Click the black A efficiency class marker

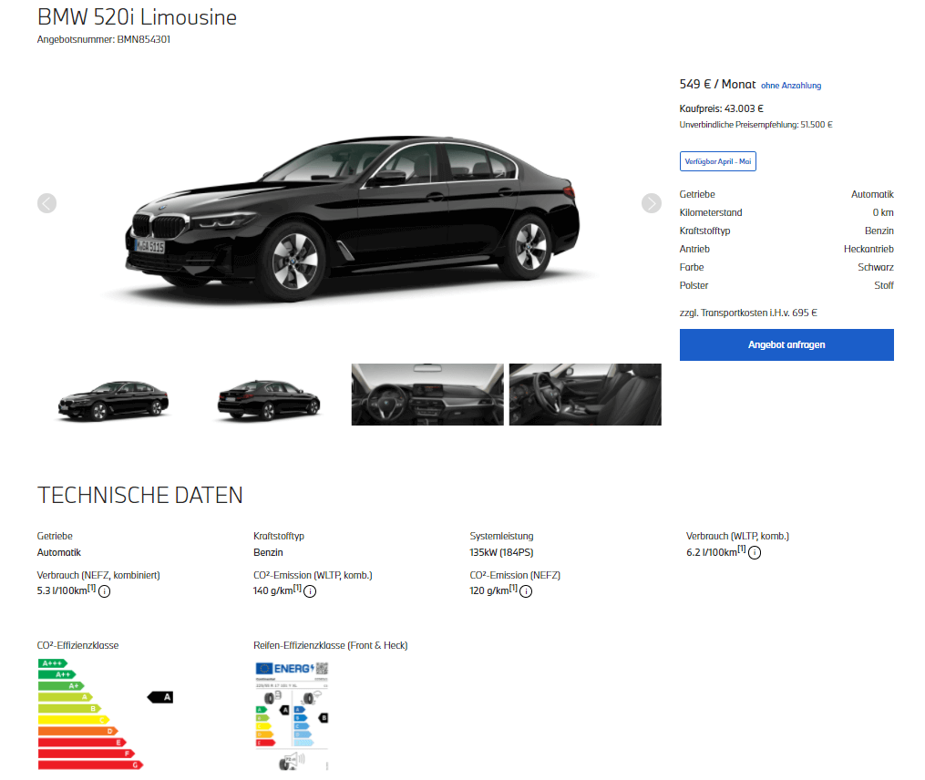159,697
